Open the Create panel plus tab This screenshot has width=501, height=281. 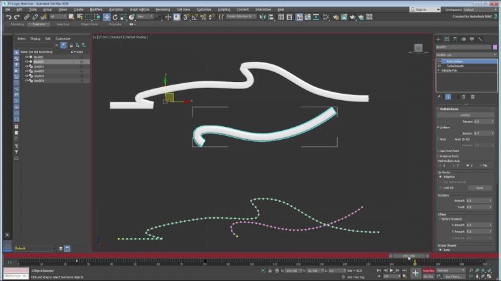coord(438,39)
